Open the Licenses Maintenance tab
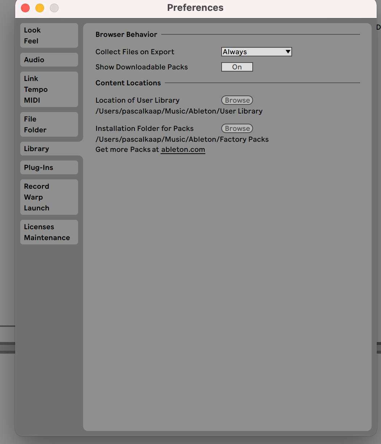Viewport: 381px width, 444px height. point(49,232)
